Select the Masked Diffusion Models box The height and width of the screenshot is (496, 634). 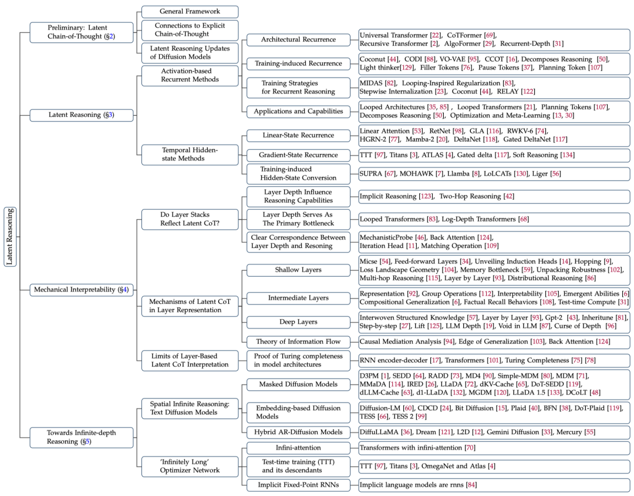298,384
